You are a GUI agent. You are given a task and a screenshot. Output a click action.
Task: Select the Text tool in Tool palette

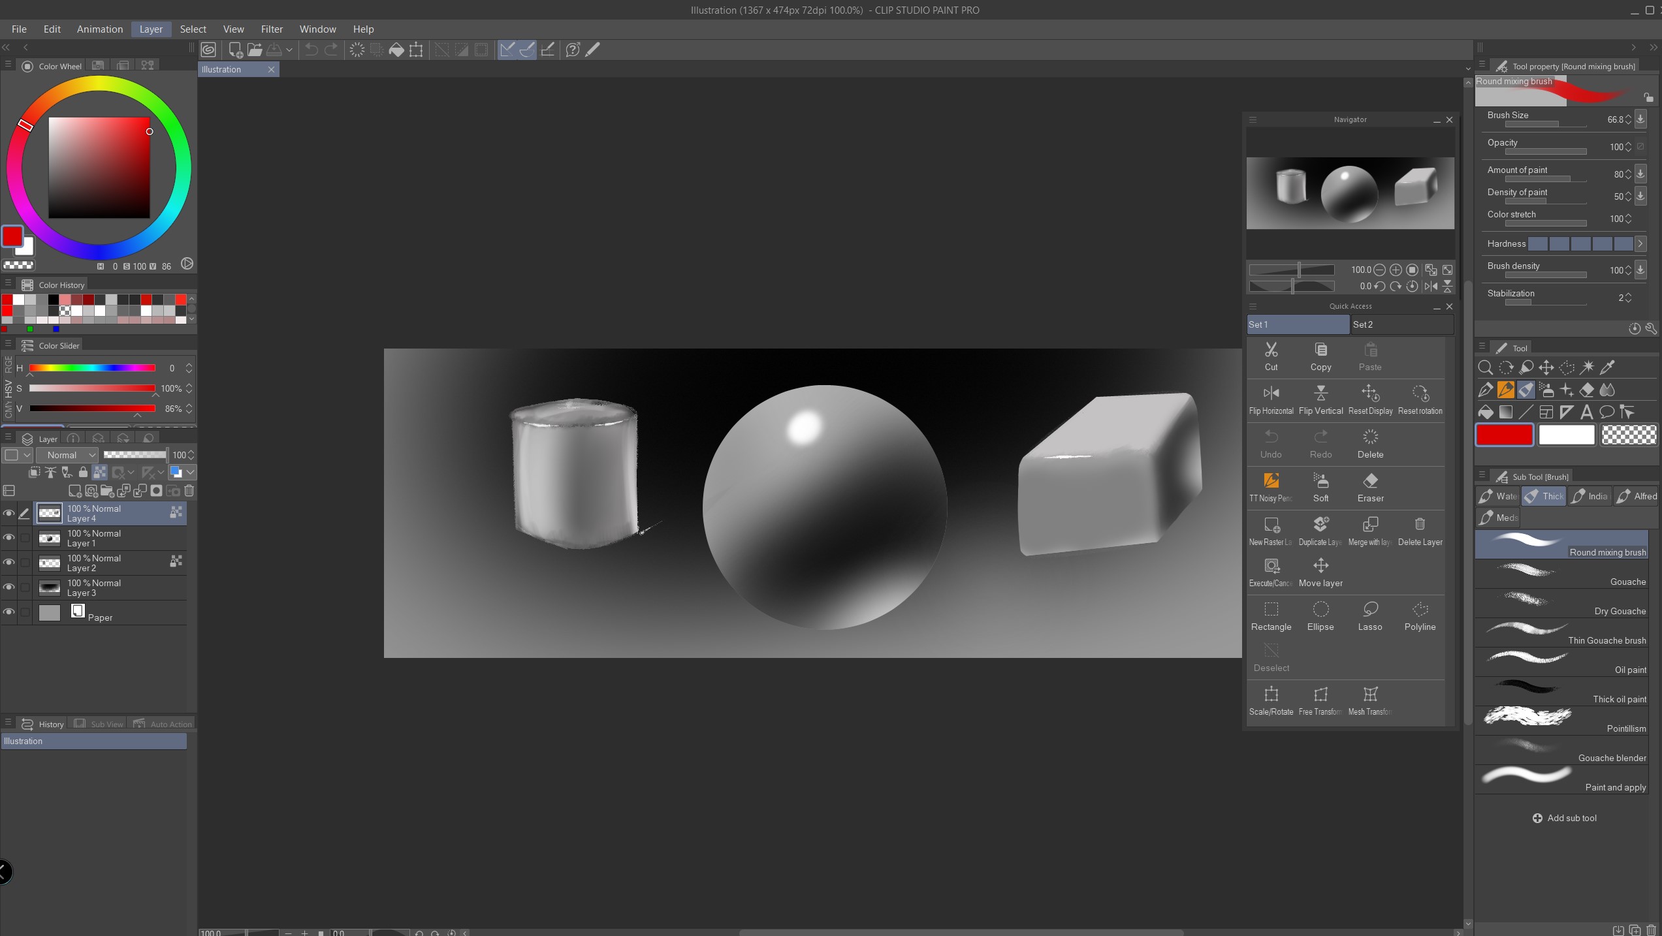(1586, 412)
